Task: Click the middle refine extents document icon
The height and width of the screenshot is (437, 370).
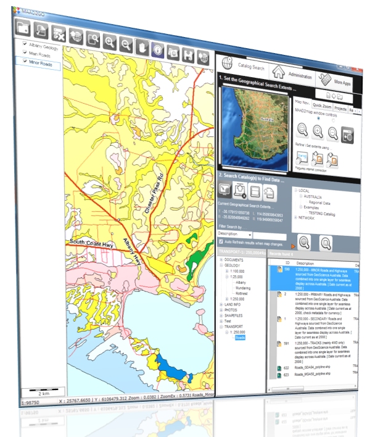Action: point(317,159)
